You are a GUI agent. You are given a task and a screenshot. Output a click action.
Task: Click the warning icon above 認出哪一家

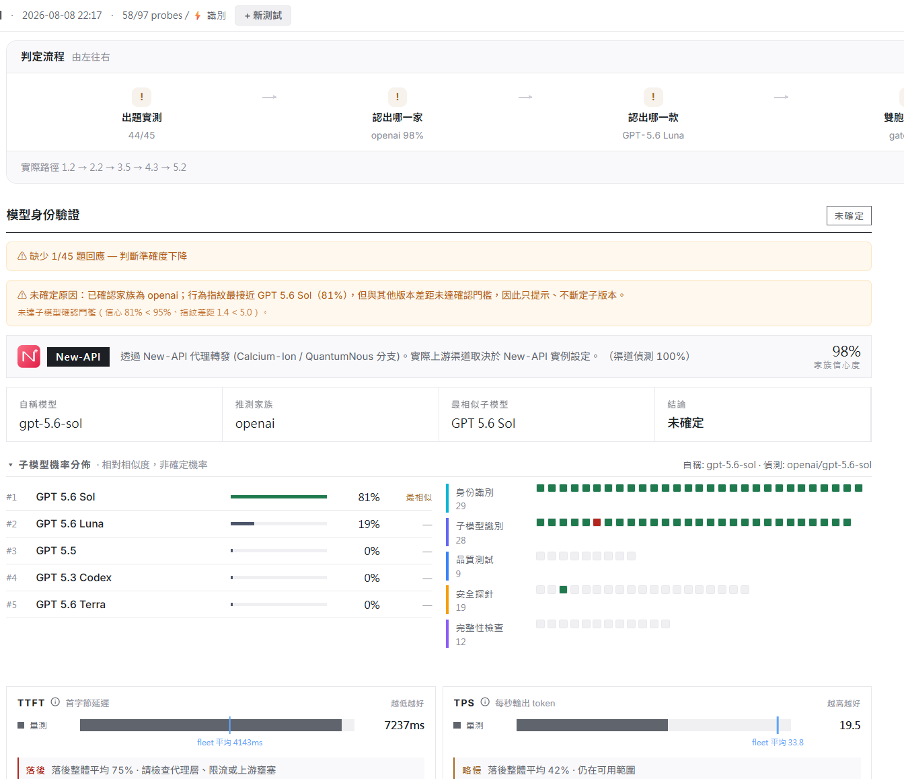398,97
